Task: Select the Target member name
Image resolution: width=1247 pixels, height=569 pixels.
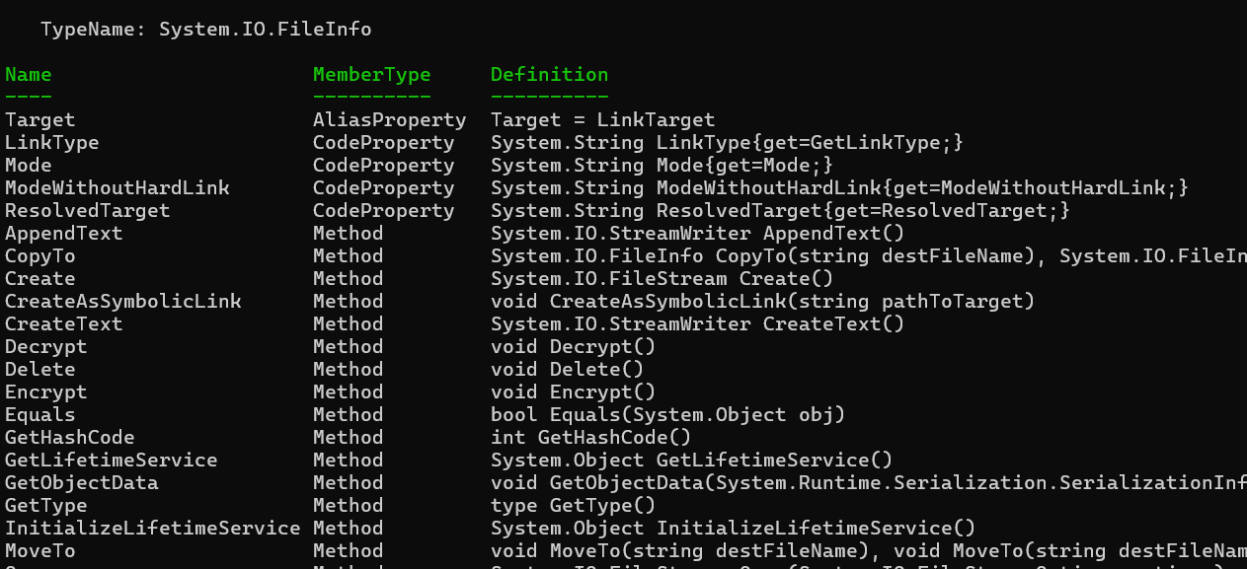Action: (x=39, y=120)
